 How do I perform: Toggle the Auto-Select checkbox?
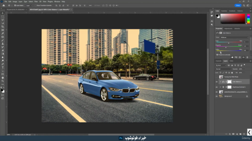pyautogui.click(x=15, y=5)
